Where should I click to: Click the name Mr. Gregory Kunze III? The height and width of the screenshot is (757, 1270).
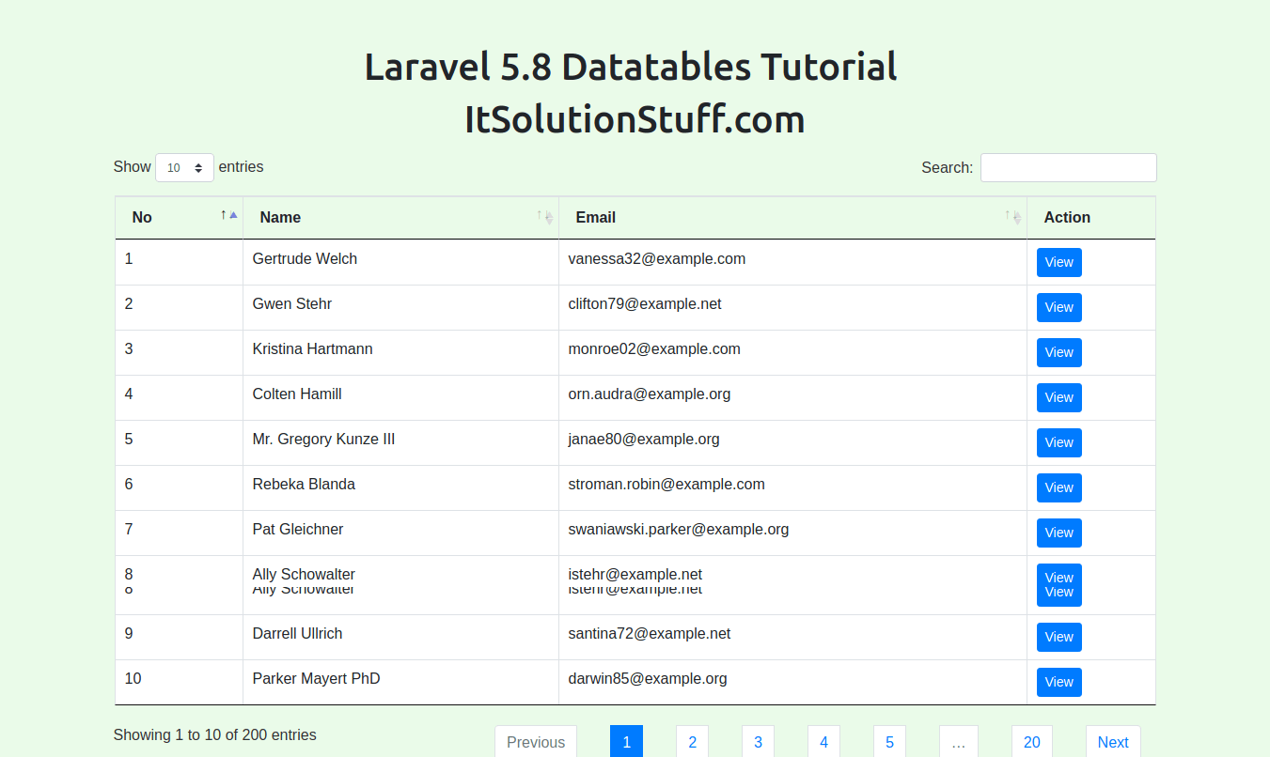click(323, 439)
